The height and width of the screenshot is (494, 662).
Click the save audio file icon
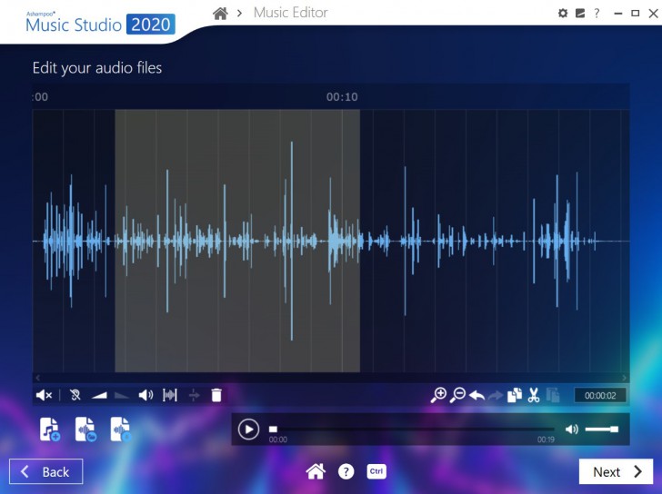(121, 430)
